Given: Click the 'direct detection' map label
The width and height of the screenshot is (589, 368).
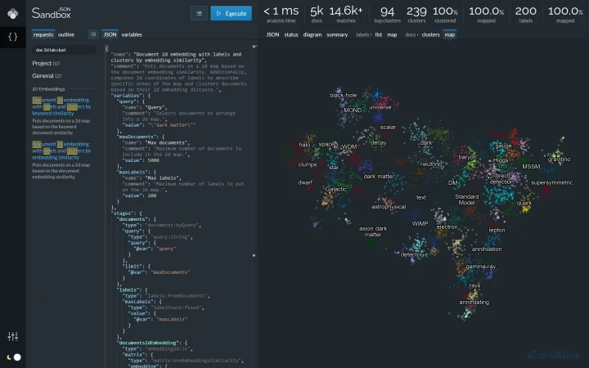Looking at the screenshot, I should [x=501, y=179].
